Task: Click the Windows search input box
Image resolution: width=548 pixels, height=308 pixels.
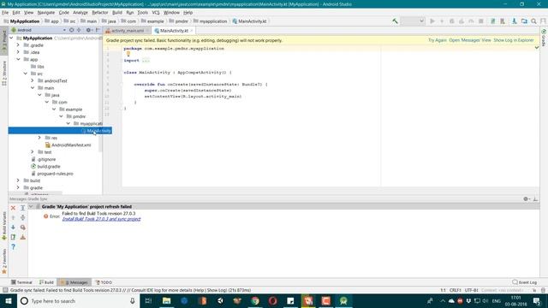Action: (x=78, y=300)
